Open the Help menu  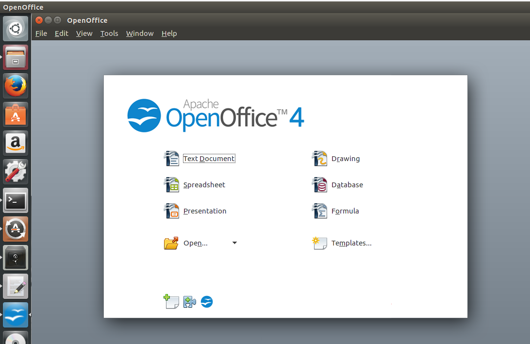[x=169, y=33]
